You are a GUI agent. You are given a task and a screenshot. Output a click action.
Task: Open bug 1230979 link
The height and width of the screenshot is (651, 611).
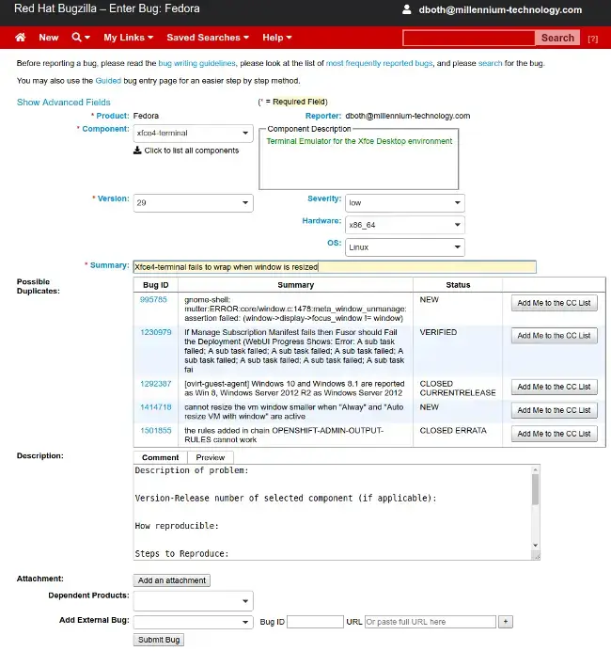(x=155, y=332)
